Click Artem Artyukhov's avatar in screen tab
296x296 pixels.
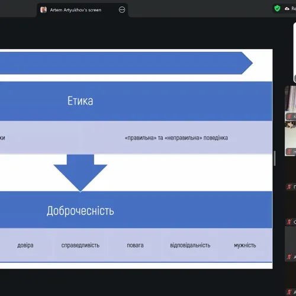(x=43, y=9)
